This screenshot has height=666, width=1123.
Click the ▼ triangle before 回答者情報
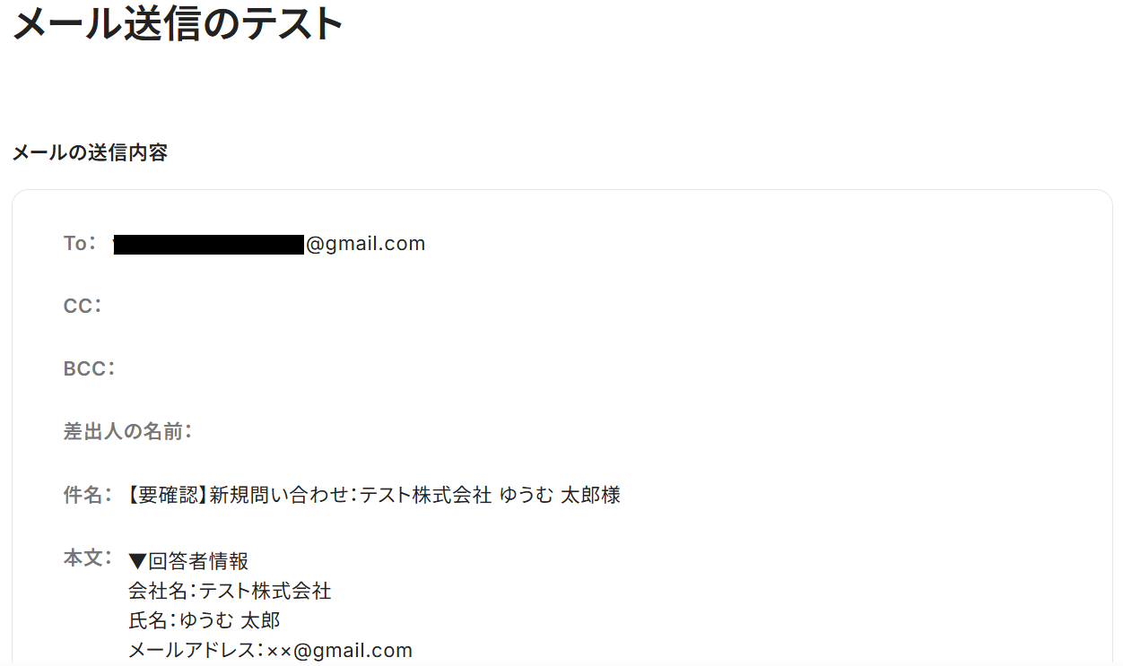[x=137, y=562]
